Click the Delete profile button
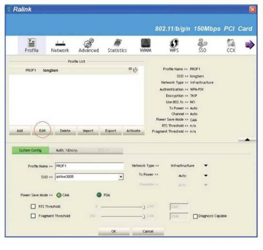 tap(65, 131)
